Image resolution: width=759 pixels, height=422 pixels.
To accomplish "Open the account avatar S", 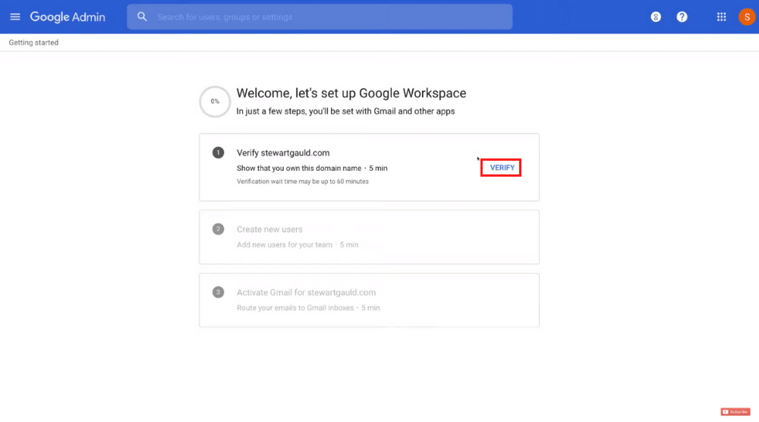I will pyautogui.click(x=746, y=17).
